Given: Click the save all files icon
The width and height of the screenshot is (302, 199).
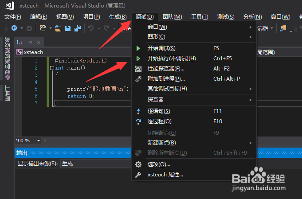Looking at the screenshot, I should tap(78, 28).
